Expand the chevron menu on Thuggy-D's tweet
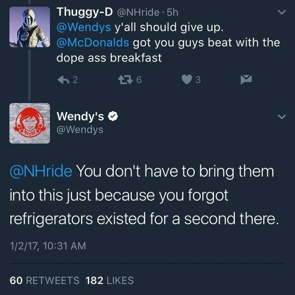Screen dimensions: 295x295 point(282,12)
